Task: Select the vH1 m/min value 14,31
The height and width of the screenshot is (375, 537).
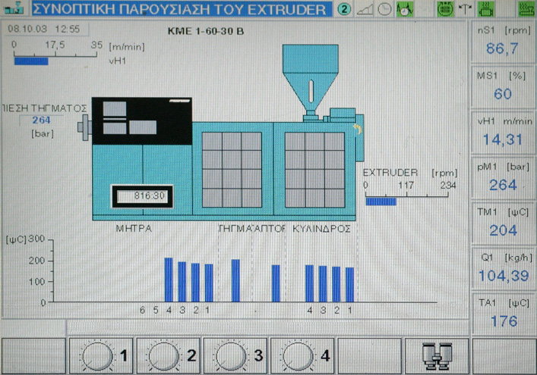Action: click(502, 139)
